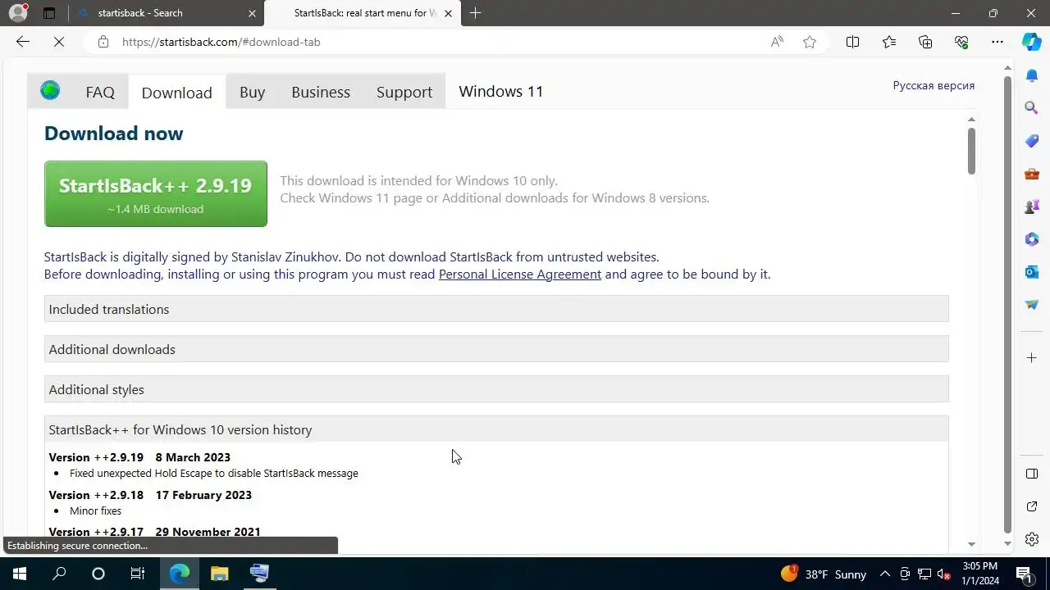Click the outer page scrollbar up arrow
The image size is (1050, 590).
pyautogui.click(x=1008, y=66)
